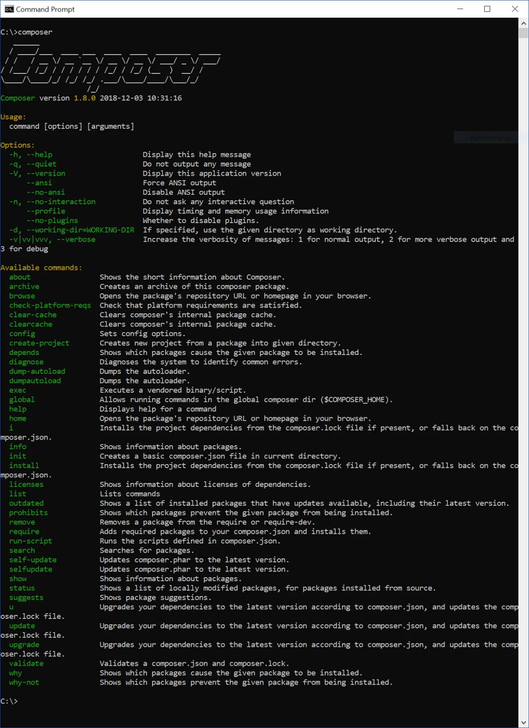Click the 'suggests' command

(26, 598)
